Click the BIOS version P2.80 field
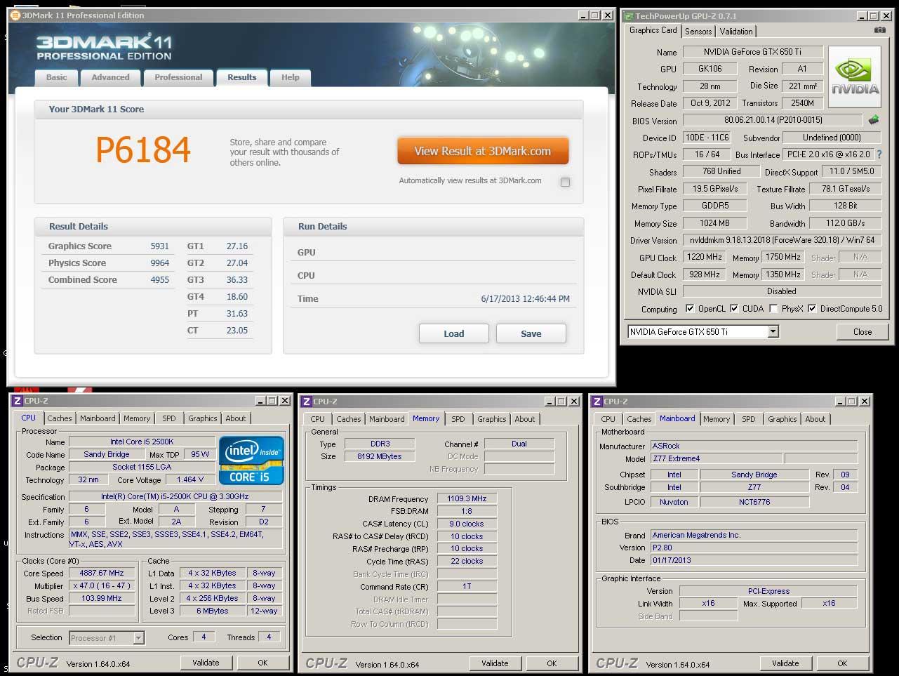This screenshot has height=676, width=899. click(x=754, y=548)
